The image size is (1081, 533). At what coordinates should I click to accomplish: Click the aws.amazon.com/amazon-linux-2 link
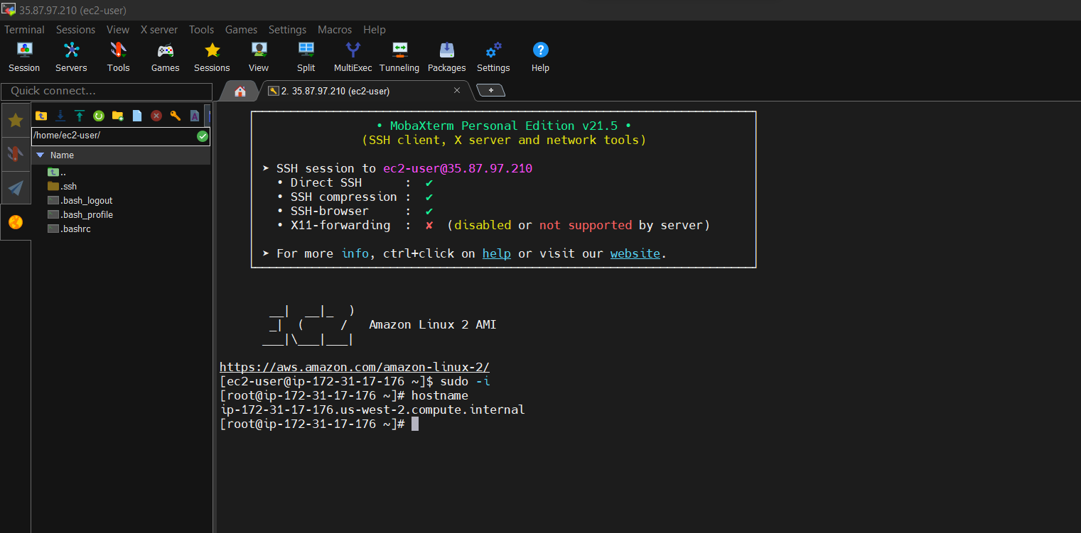coord(355,367)
